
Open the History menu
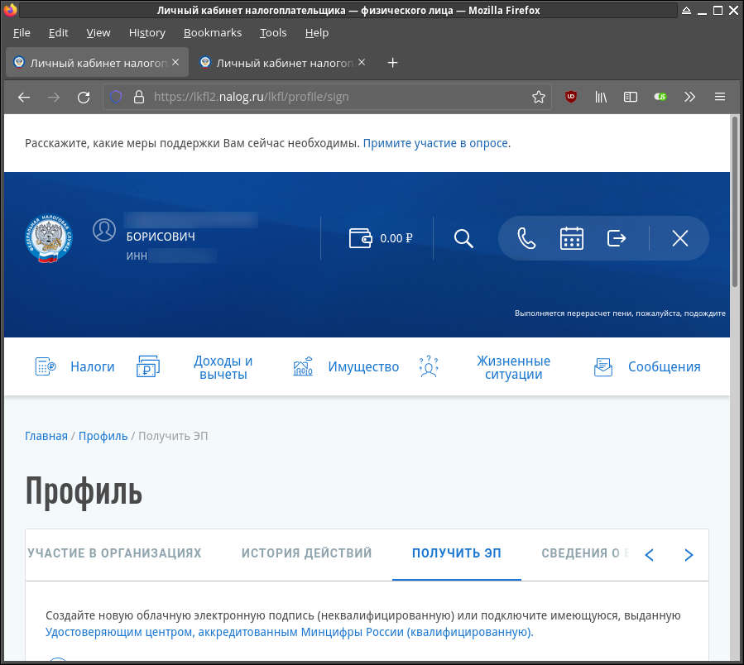147,33
